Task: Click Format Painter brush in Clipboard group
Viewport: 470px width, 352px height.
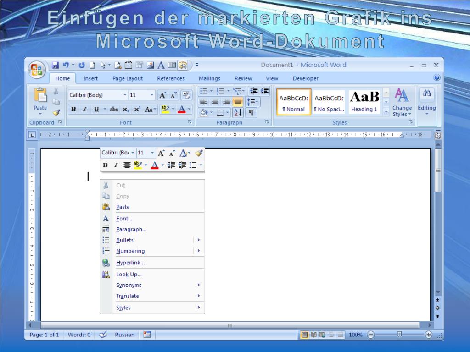Action: [x=56, y=113]
